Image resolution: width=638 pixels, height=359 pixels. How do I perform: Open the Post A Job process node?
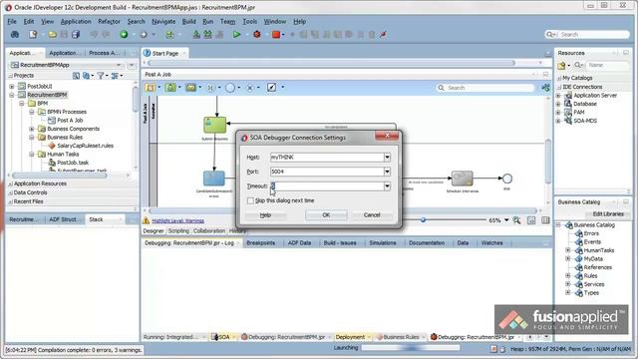70,120
